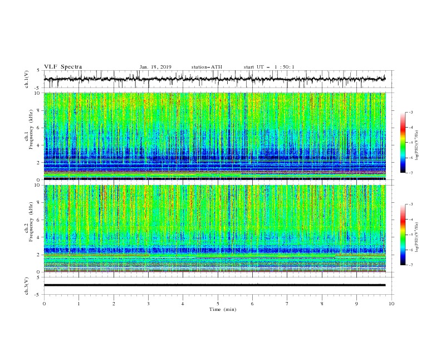Click the "station=ATH" header label

pos(207,67)
